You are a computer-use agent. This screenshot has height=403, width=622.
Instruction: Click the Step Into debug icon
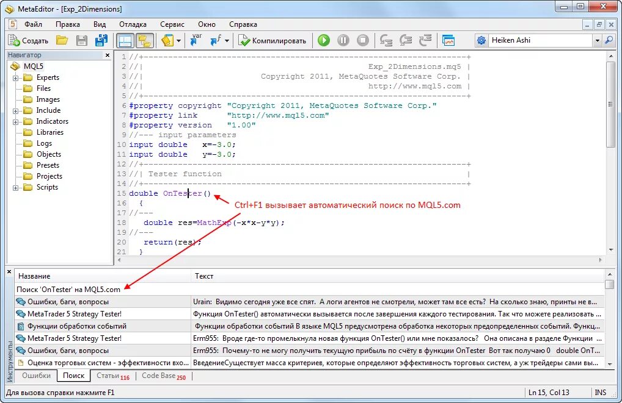pyautogui.click(x=386, y=40)
